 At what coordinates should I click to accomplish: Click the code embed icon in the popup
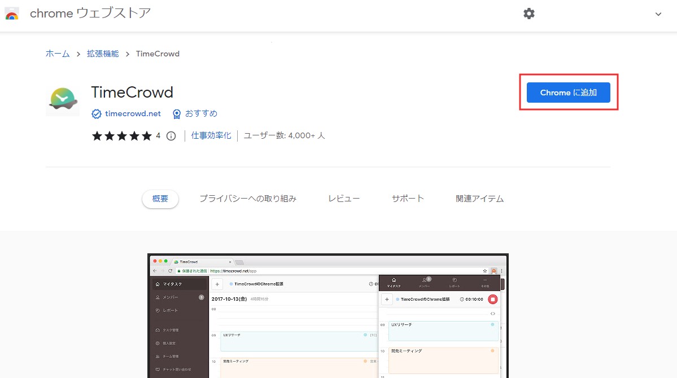tap(493, 314)
